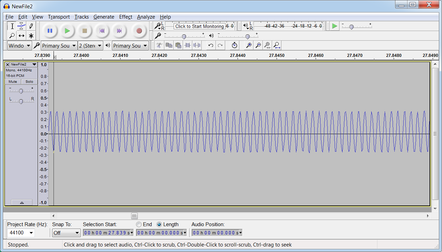Image resolution: width=442 pixels, height=252 pixels.
Task: Click to Start Monitoring on the meter
Action: pos(199,26)
